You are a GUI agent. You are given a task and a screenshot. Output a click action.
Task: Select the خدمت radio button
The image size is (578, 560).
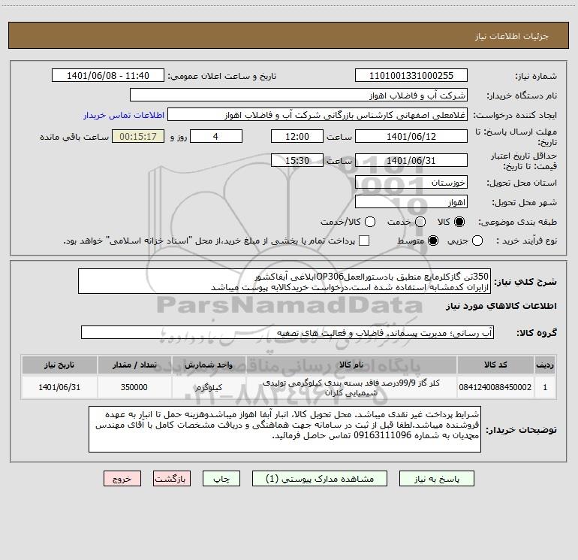pyautogui.click(x=420, y=222)
